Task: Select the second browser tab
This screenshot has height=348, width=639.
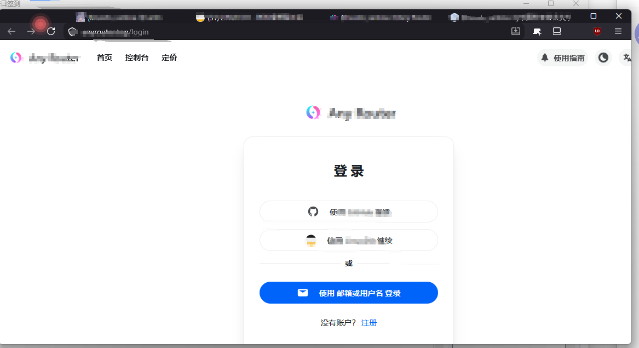Action: pyautogui.click(x=249, y=17)
